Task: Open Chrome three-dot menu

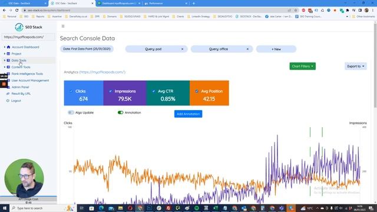Action: (x=373, y=11)
